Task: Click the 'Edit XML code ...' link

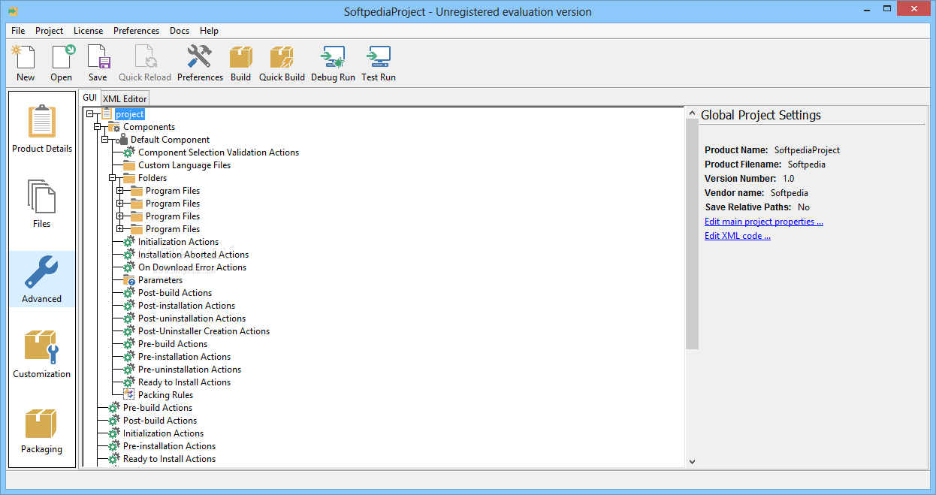Action: [738, 236]
